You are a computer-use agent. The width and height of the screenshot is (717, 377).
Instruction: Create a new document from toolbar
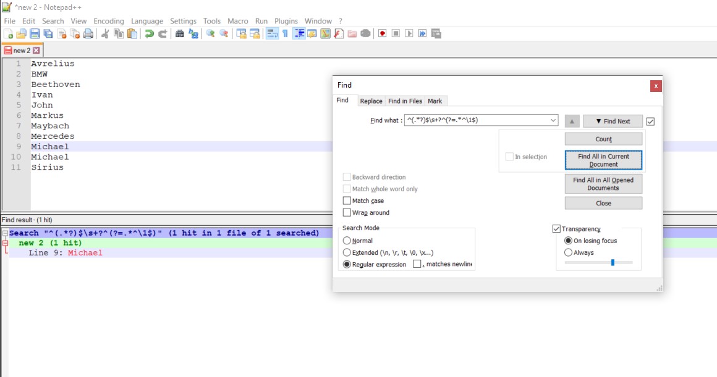pos(8,34)
